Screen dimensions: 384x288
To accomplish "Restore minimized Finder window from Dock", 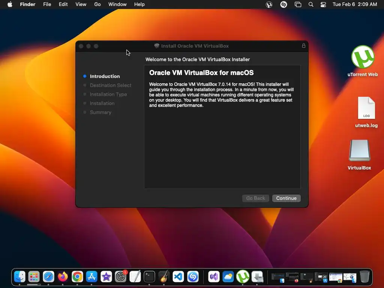I will pos(278,277).
